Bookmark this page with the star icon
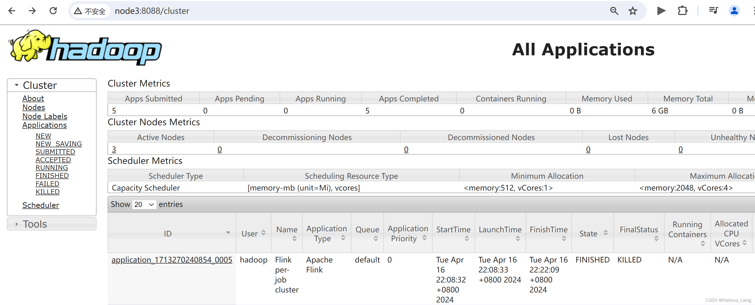Image resolution: width=755 pixels, height=305 pixels. click(x=633, y=11)
